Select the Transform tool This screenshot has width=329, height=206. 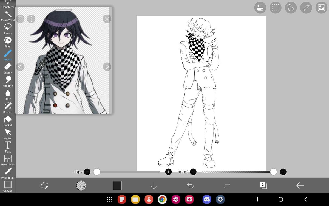tap(8, 4)
